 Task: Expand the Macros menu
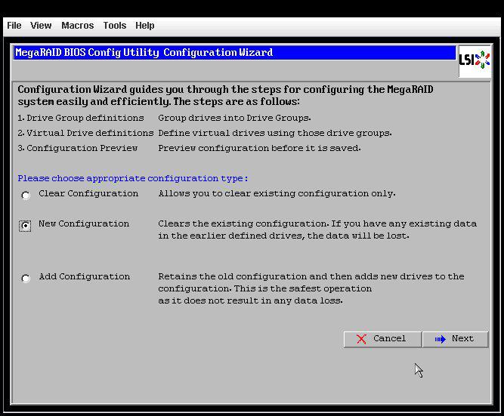point(77,26)
